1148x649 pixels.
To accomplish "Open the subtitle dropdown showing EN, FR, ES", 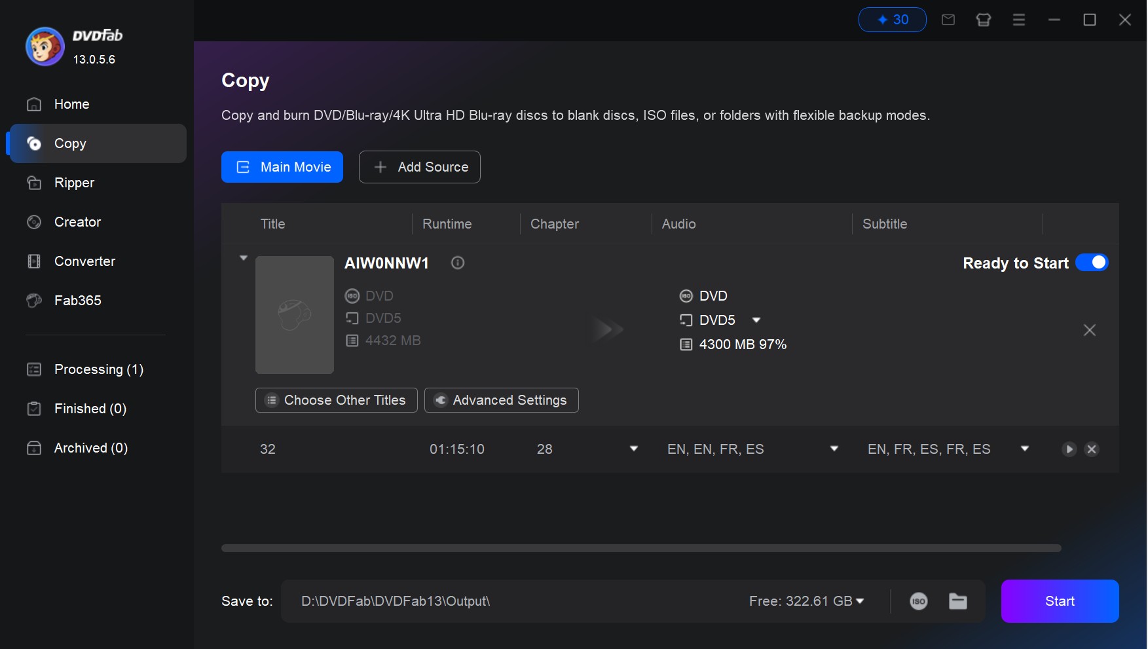I will click(x=1024, y=449).
